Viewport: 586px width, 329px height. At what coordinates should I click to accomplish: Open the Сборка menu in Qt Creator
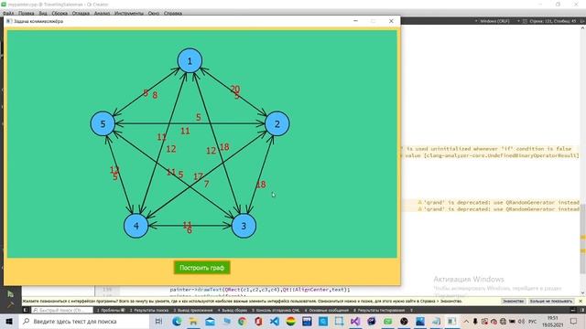60,13
